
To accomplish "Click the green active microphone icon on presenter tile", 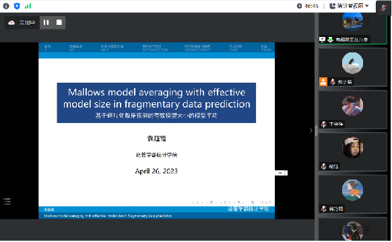I will point(330,40).
